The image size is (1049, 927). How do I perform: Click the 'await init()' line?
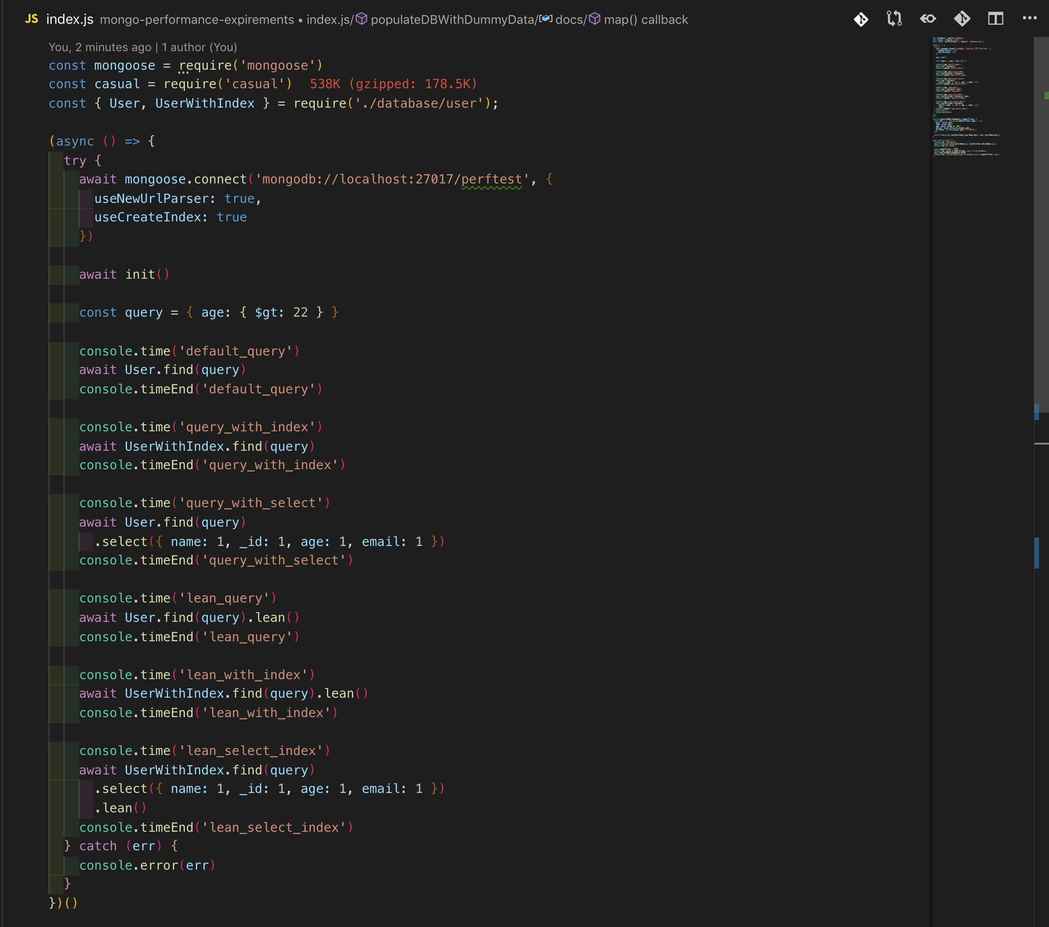click(x=124, y=274)
